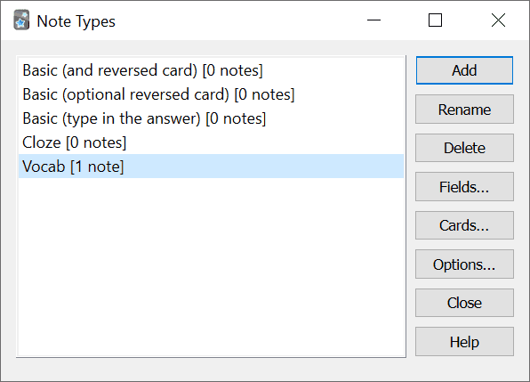Select the Cloze note type

[212, 142]
